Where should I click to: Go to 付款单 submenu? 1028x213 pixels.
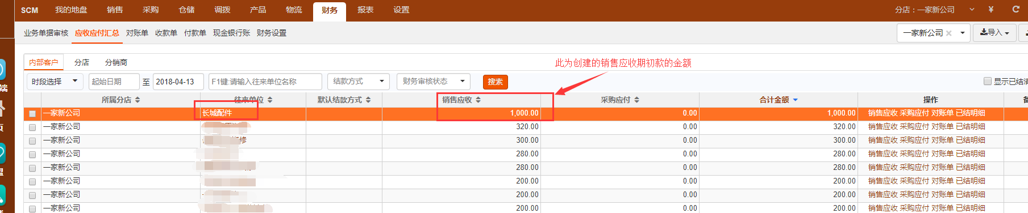[195, 33]
